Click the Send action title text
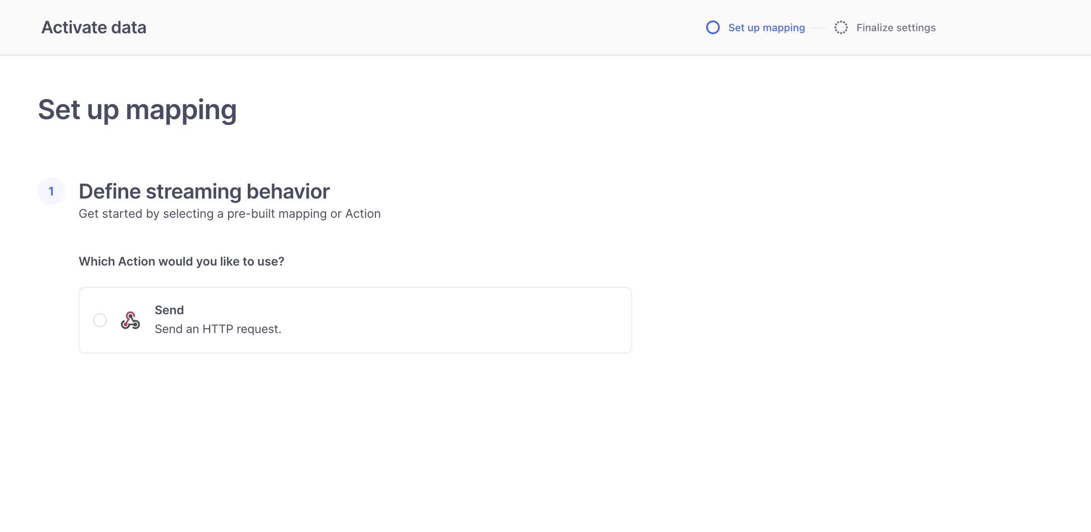1091x532 pixels. pos(169,310)
